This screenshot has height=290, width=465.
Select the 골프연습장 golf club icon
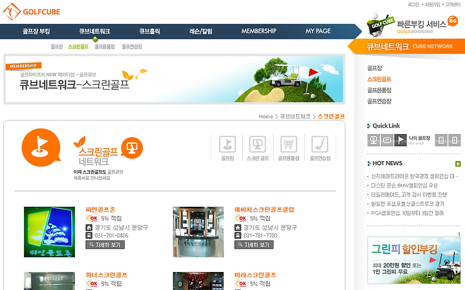(x=320, y=144)
